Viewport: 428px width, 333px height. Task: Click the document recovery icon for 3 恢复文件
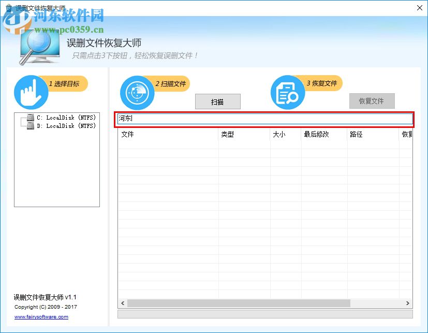(x=287, y=92)
